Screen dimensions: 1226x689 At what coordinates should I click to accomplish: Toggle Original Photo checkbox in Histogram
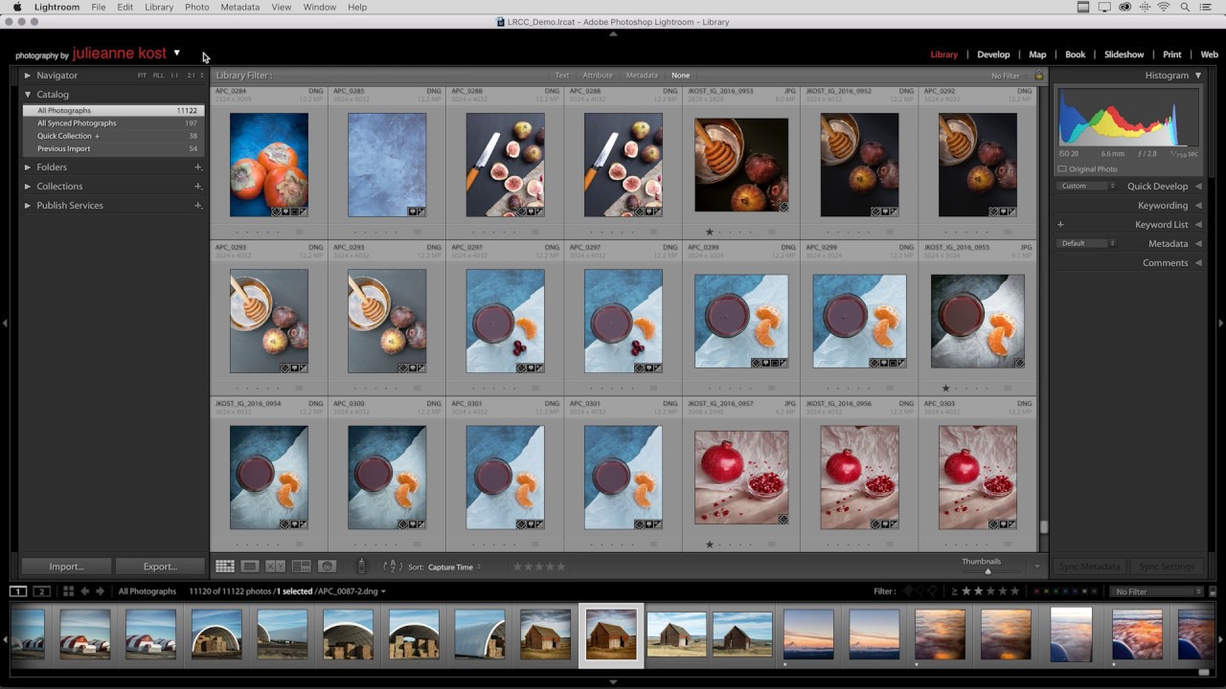pos(1062,169)
